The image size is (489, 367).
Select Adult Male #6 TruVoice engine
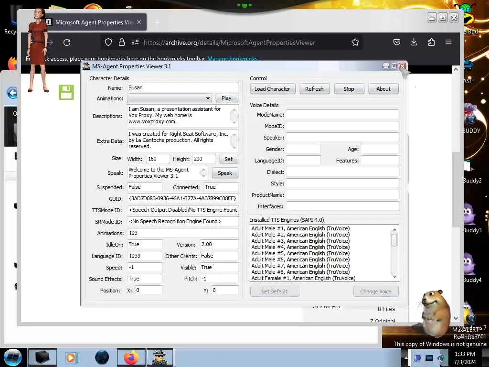(x=300, y=259)
